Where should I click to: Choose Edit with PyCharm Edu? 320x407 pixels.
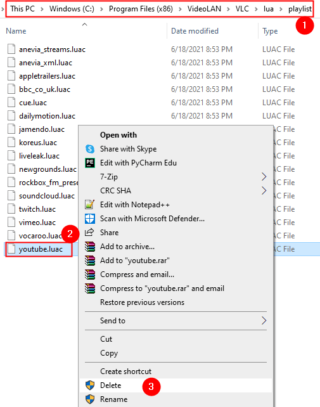(x=176, y=163)
